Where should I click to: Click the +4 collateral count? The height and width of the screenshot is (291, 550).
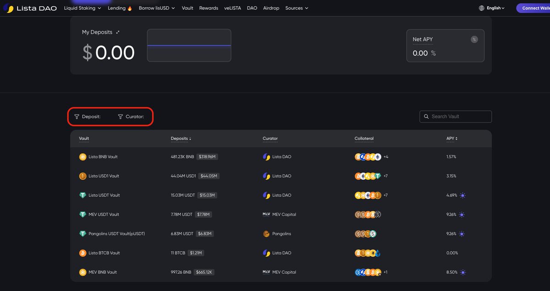(x=386, y=157)
